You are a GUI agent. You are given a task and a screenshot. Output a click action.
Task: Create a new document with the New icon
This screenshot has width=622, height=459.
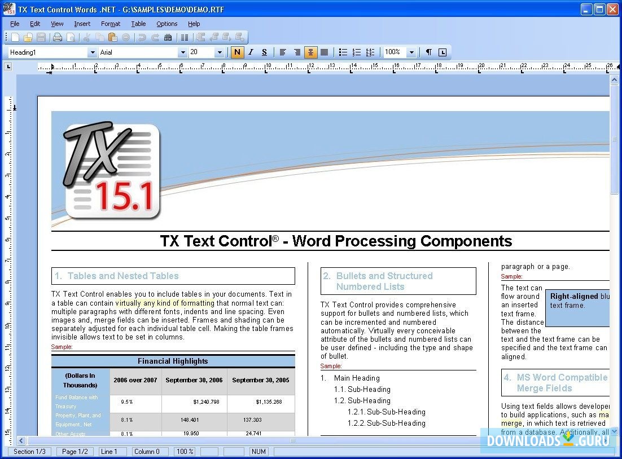[14, 37]
